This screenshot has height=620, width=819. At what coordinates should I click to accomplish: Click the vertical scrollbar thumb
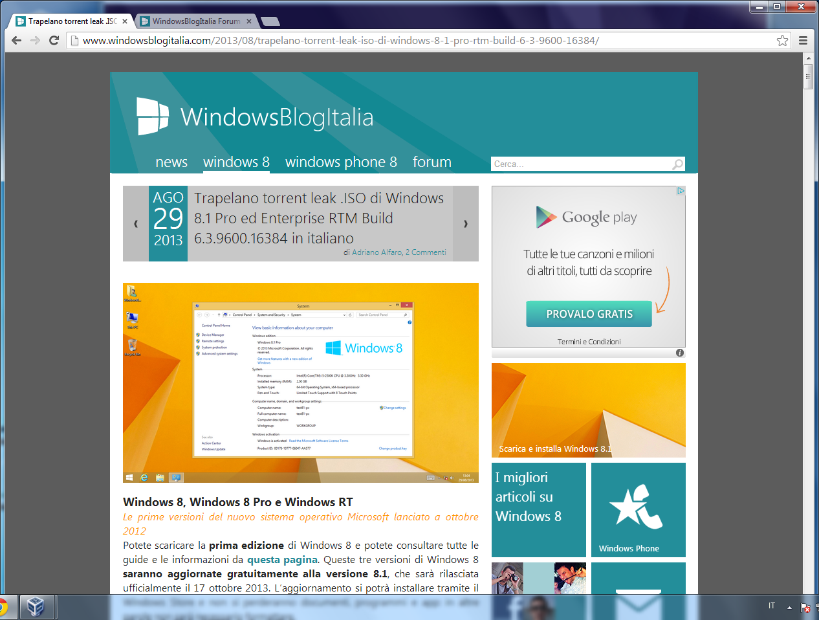(x=808, y=76)
